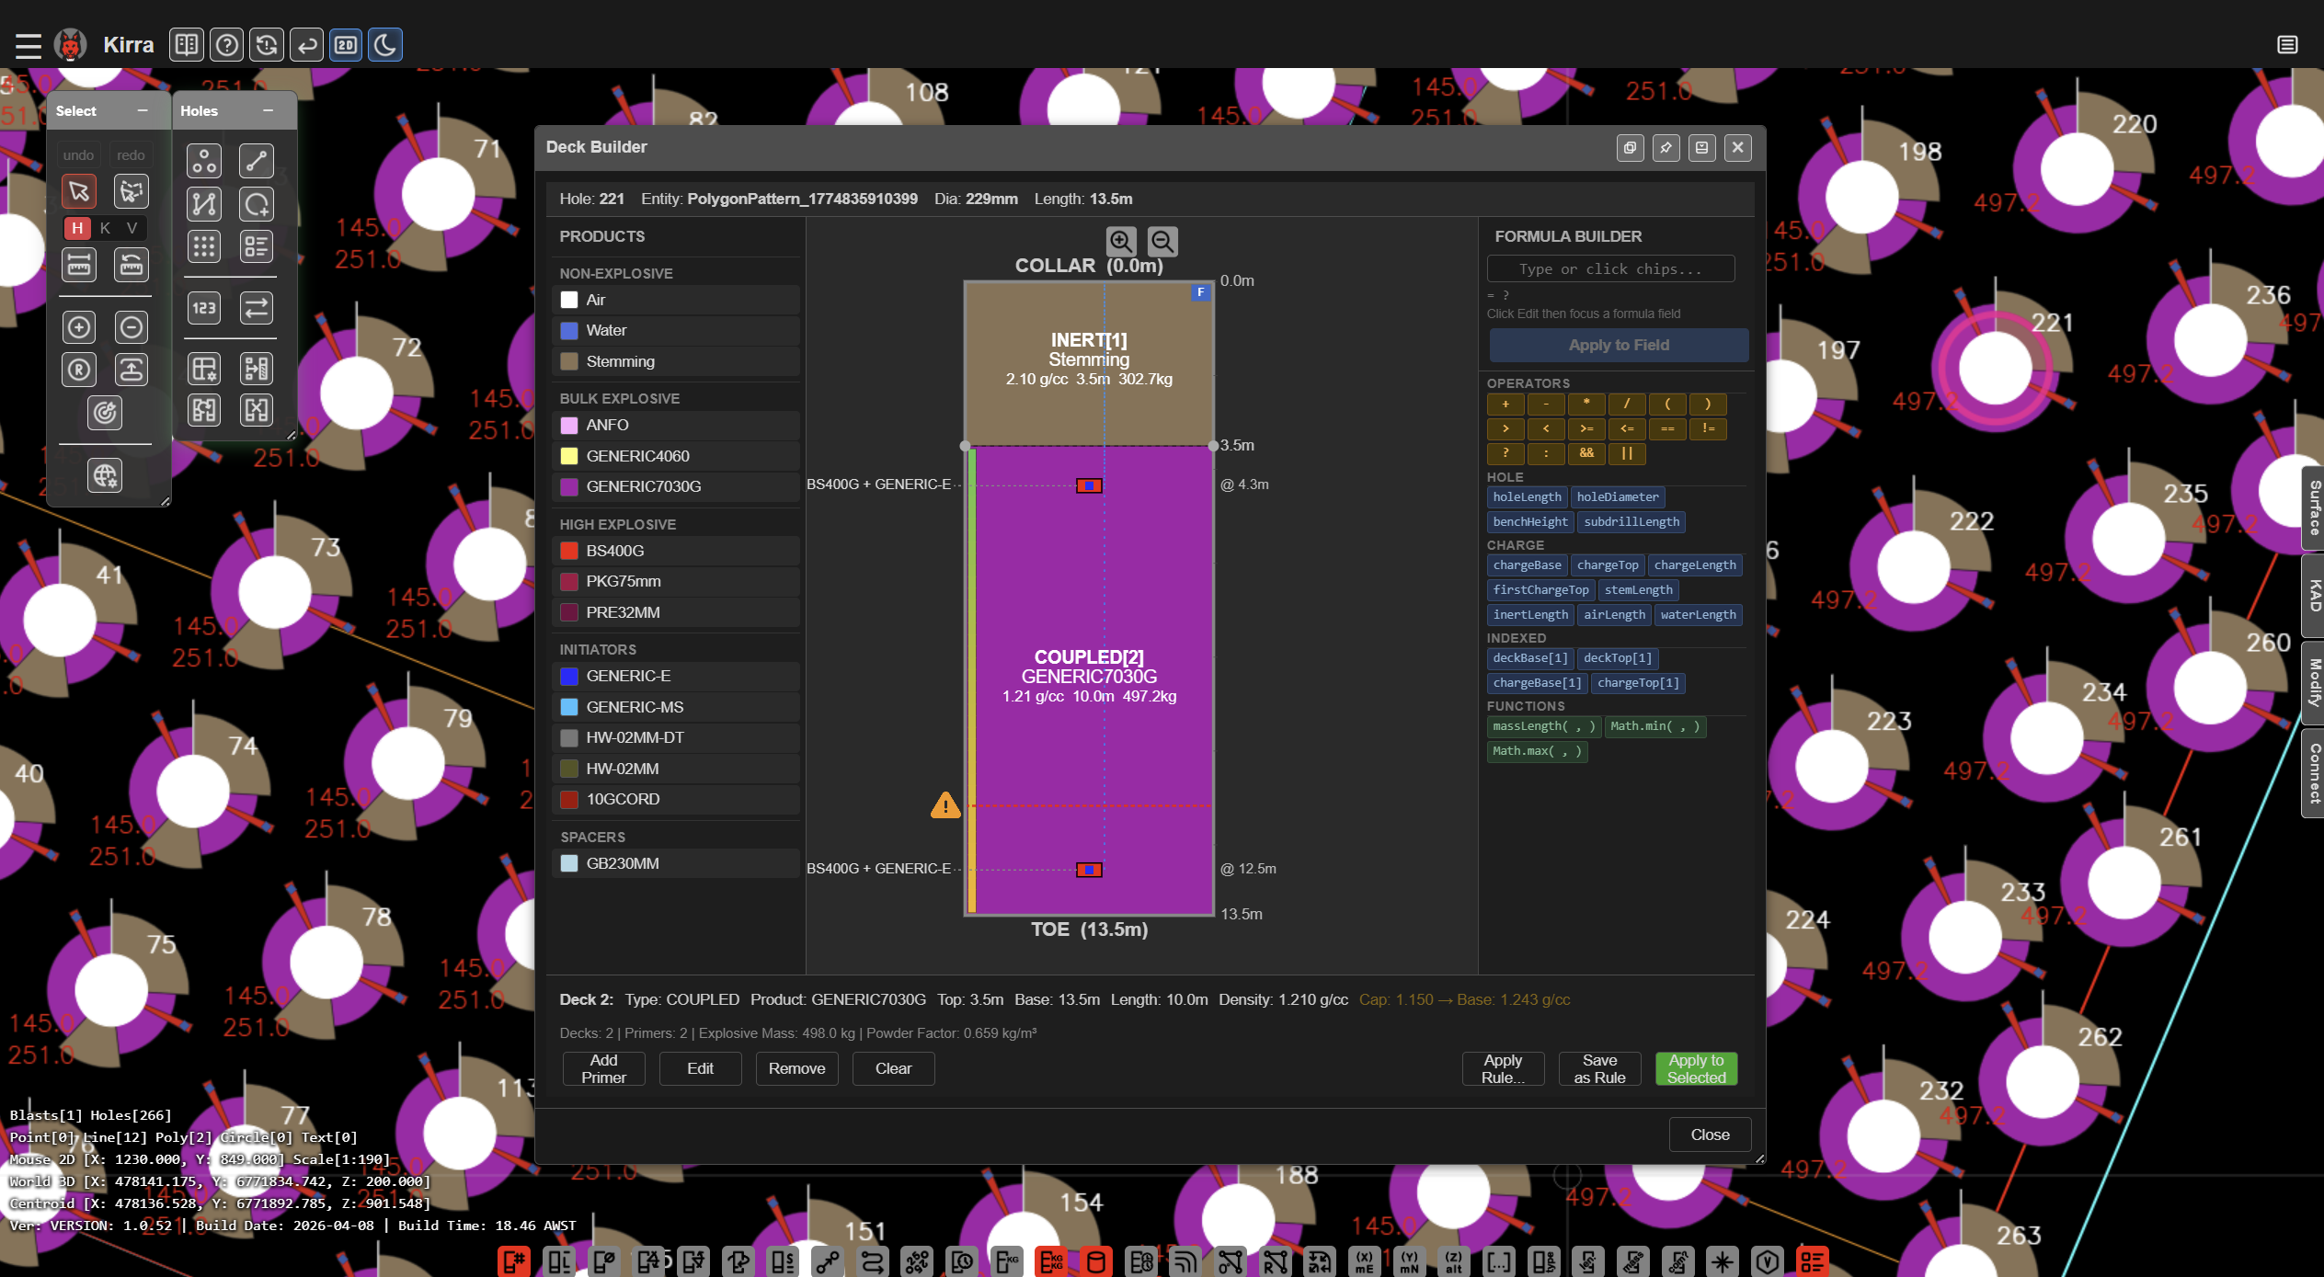Click the GENERIC4060 yellow color swatch
The width and height of the screenshot is (2324, 1277).
coord(569,456)
